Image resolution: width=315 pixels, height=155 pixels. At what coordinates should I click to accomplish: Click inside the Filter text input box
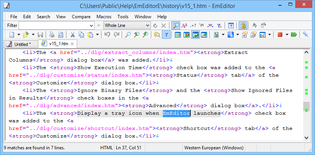pyautogui.click(x=54, y=25)
